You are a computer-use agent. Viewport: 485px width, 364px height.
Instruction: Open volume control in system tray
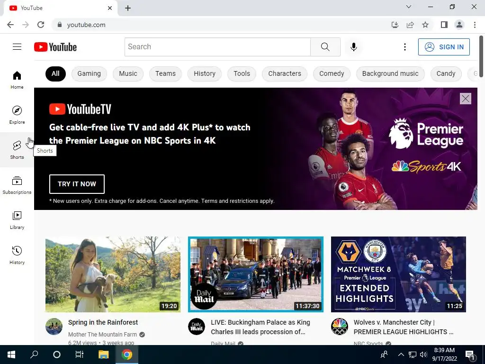pos(423,355)
